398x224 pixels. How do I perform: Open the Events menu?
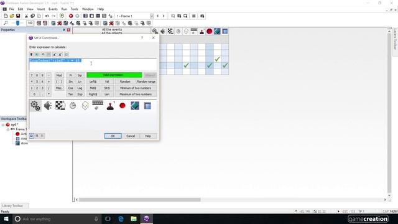53,9
